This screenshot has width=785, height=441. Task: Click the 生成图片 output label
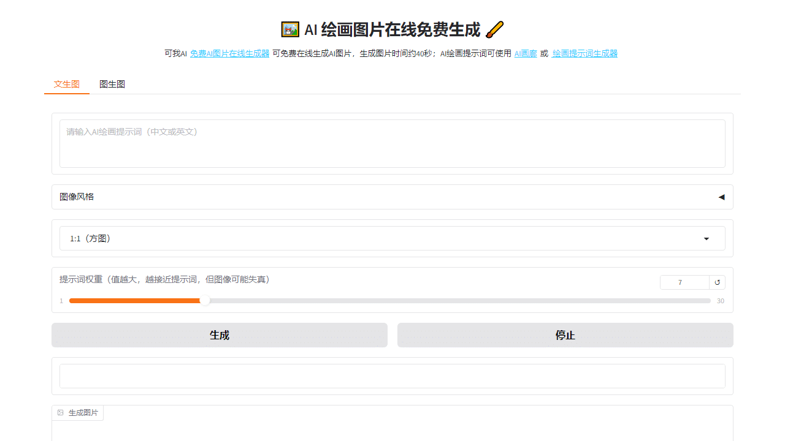78,413
